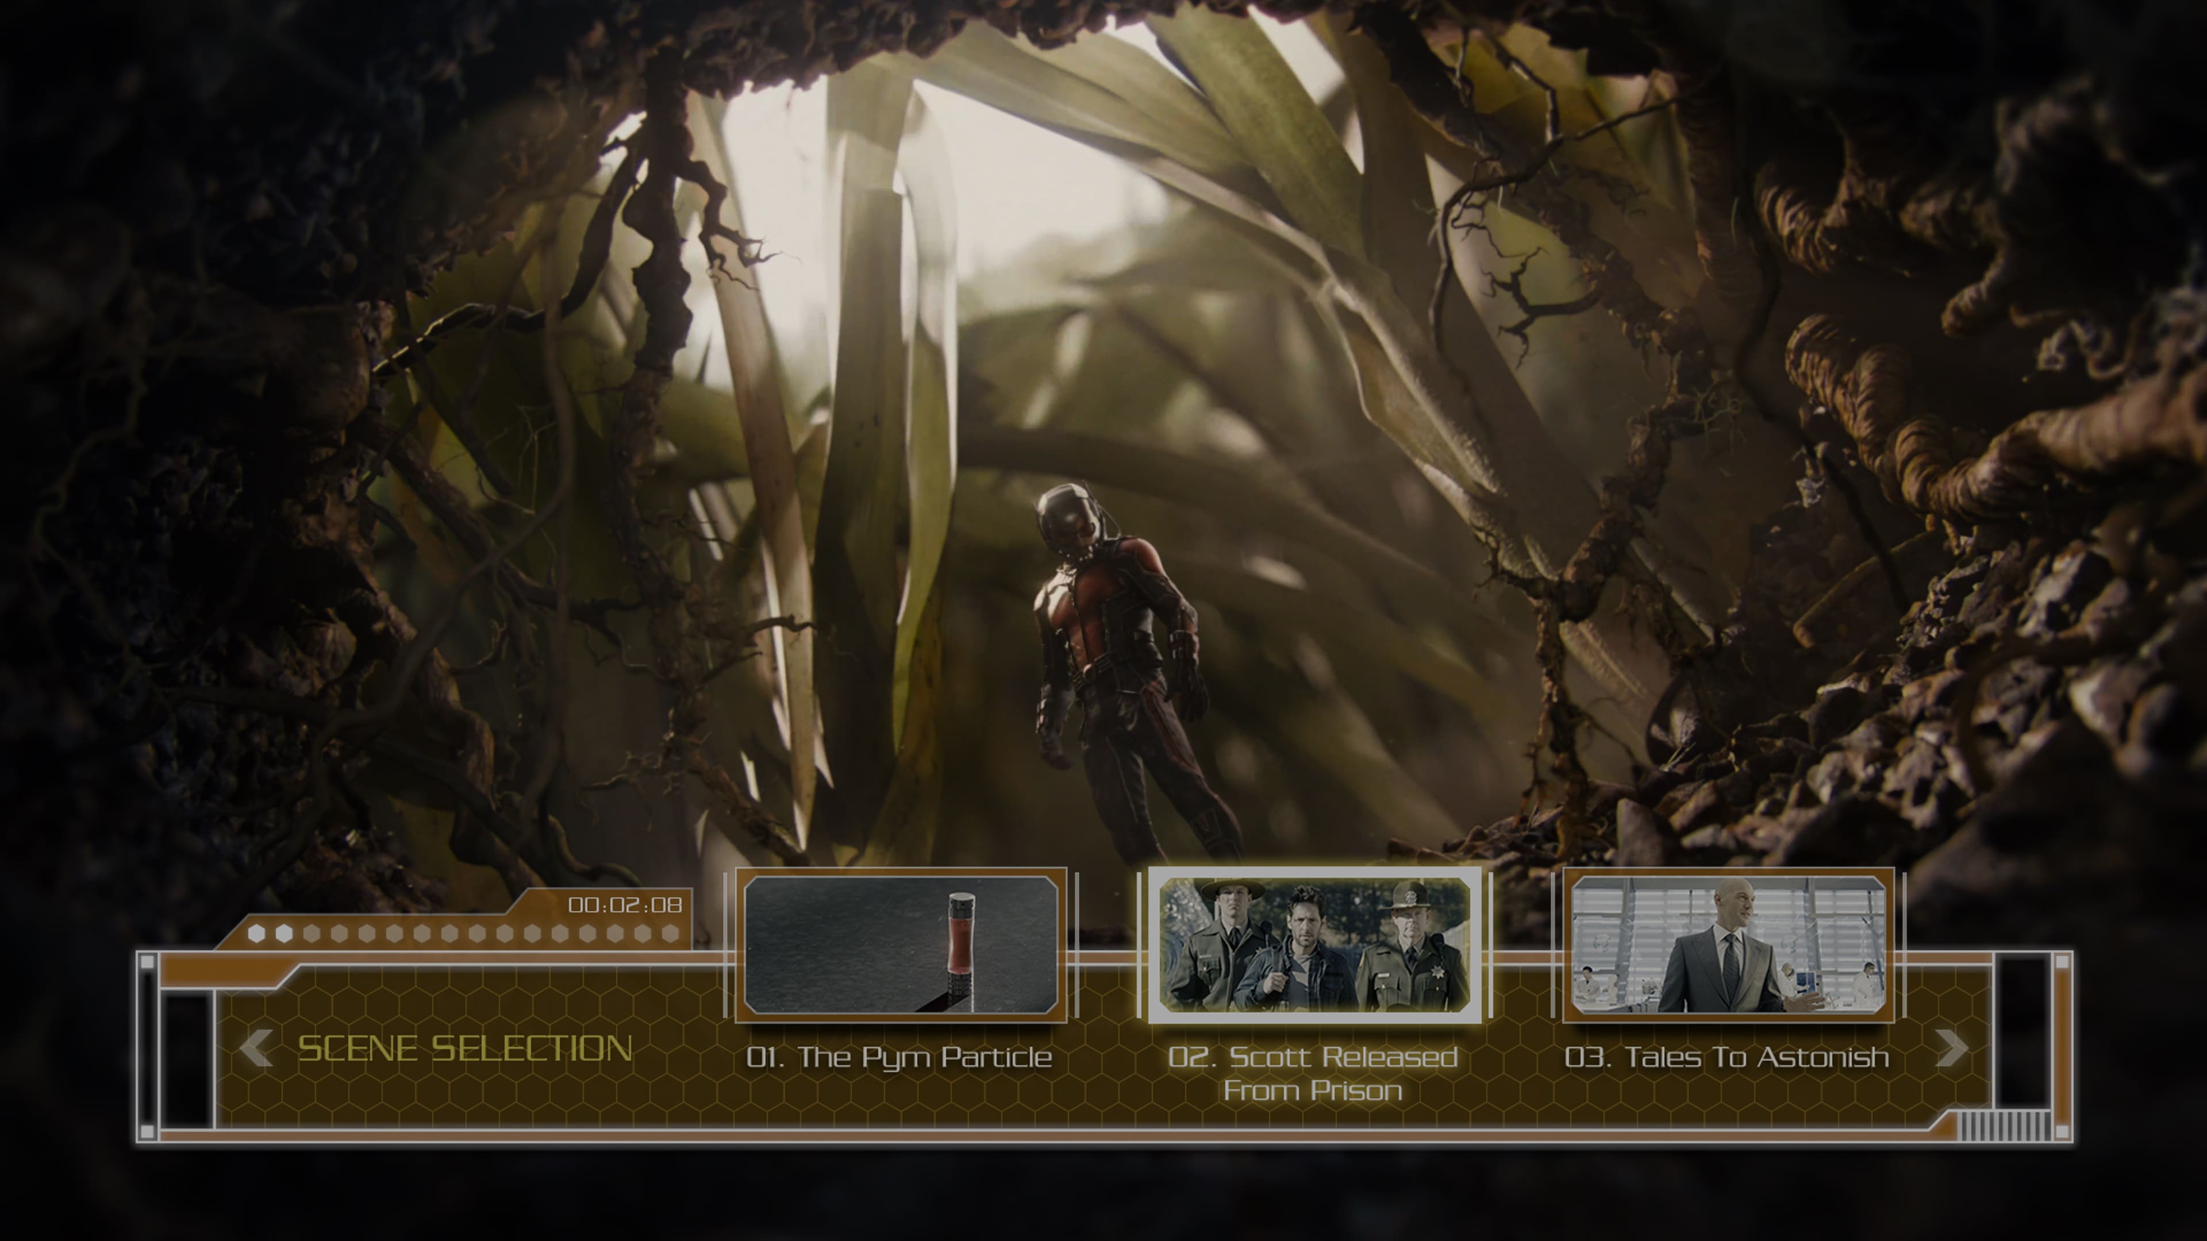Click the 00:02:08 timestamp readout
Screen dimensions: 2207x1241
tap(625, 905)
